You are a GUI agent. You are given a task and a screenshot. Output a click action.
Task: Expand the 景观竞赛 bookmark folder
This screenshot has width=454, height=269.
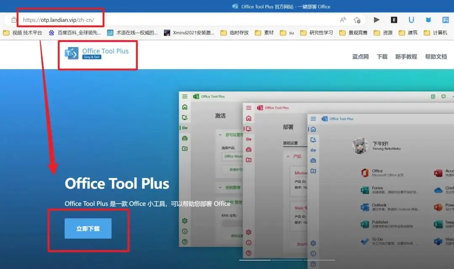(353, 33)
